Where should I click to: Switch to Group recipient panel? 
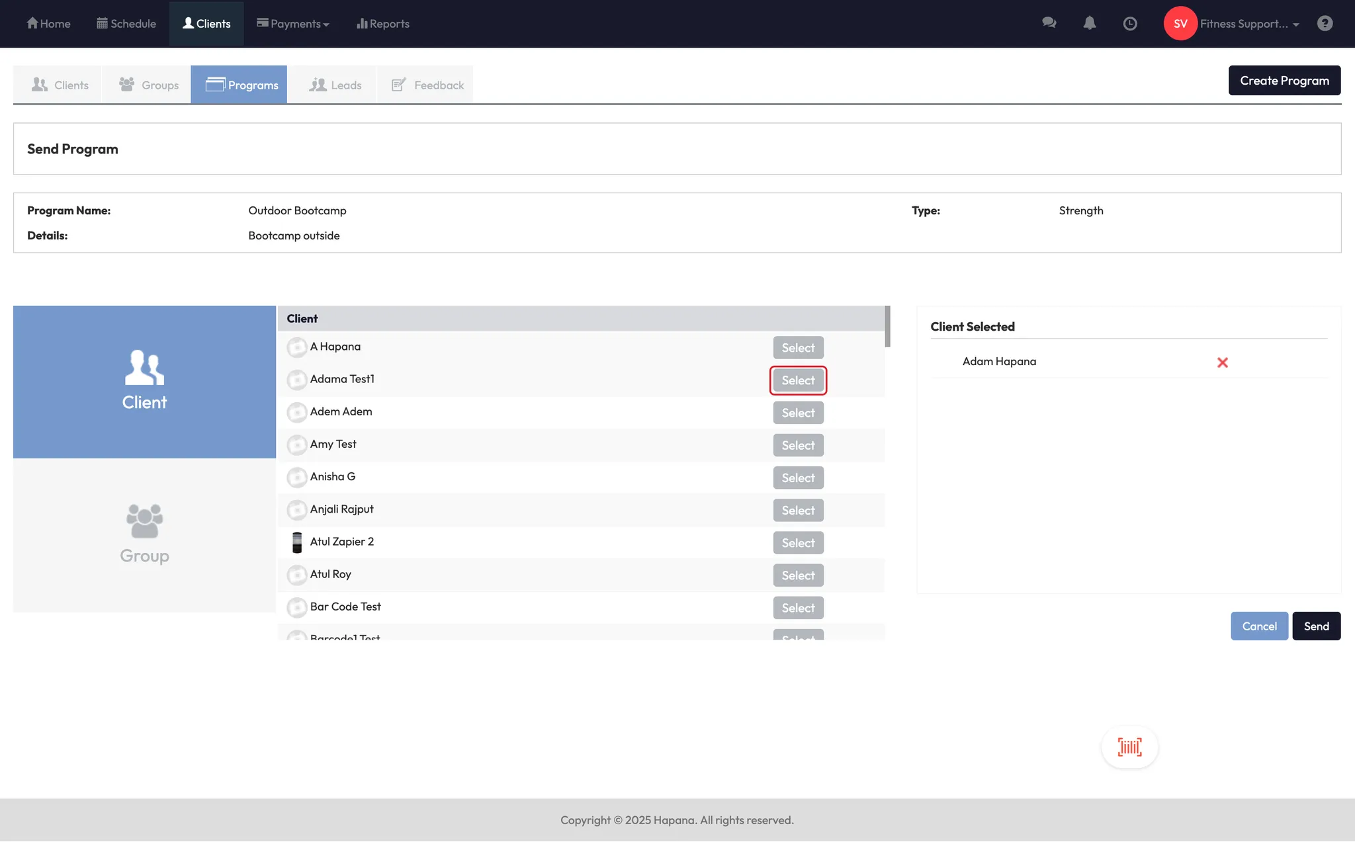pyautogui.click(x=144, y=534)
